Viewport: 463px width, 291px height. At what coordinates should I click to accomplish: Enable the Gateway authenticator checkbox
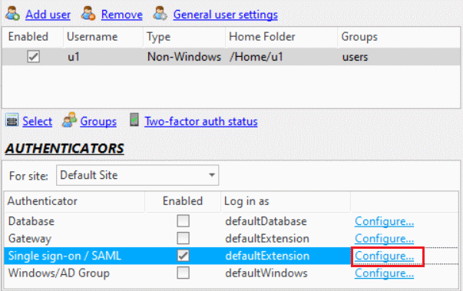pyautogui.click(x=183, y=238)
